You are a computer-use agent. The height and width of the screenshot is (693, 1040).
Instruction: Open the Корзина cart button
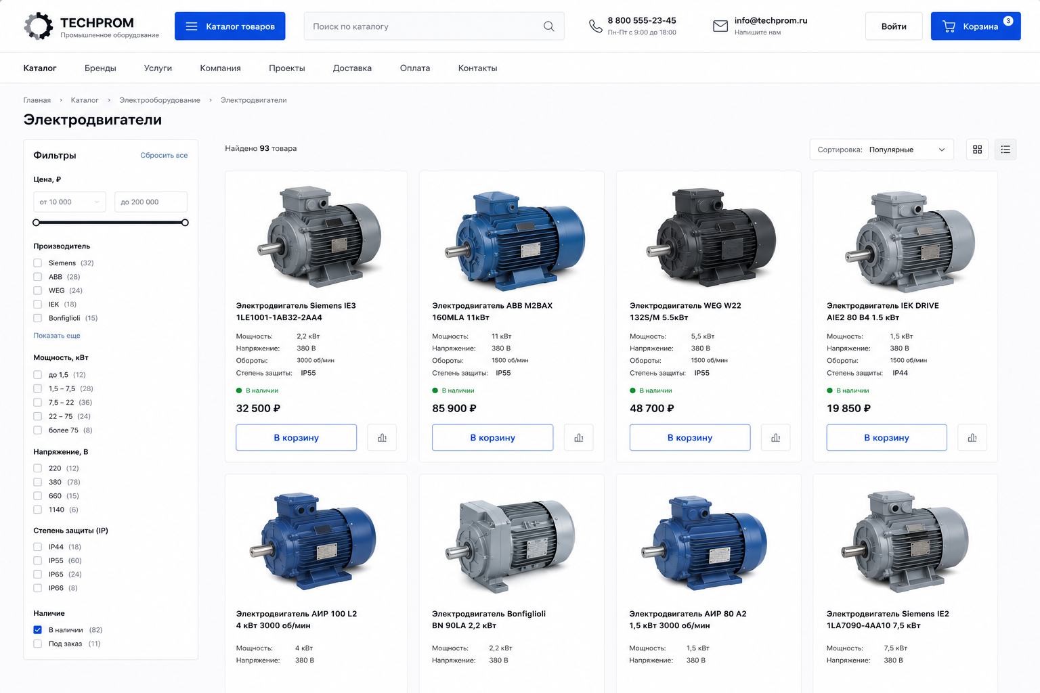point(976,26)
